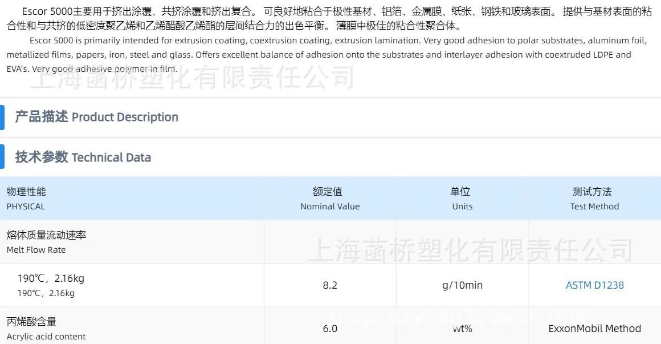The width and height of the screenshot is (661, 344).
Task: Click the ExxonMobil Method cell
Action: click(594, 329)
